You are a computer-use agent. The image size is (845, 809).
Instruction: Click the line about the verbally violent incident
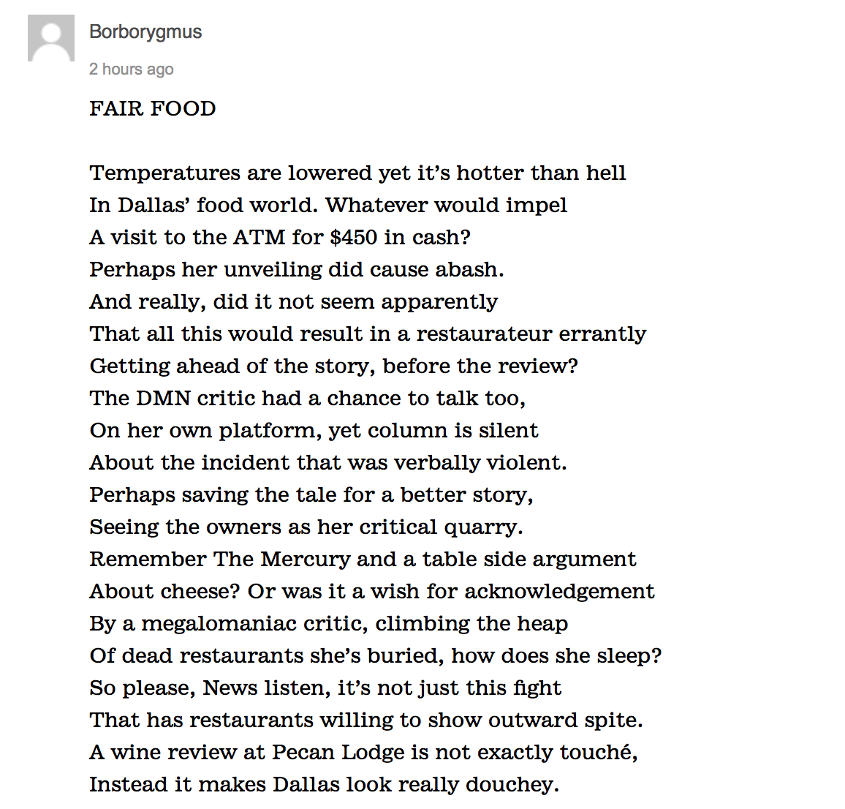pos(328,463)
